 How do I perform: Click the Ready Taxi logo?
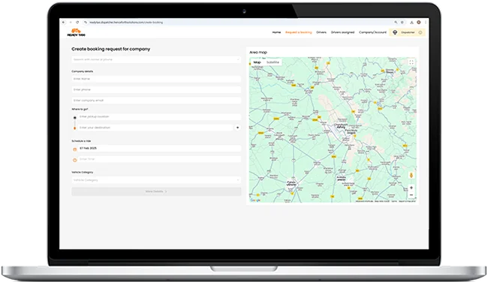pos(77,32)
